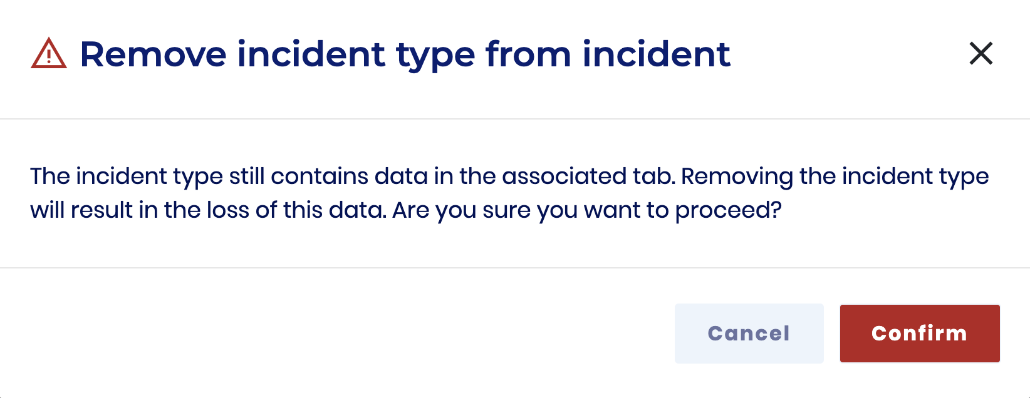Screen dimensions: 1030x398
Task: Click 'Removing the incident type' in the message
Action: [835, 176]
